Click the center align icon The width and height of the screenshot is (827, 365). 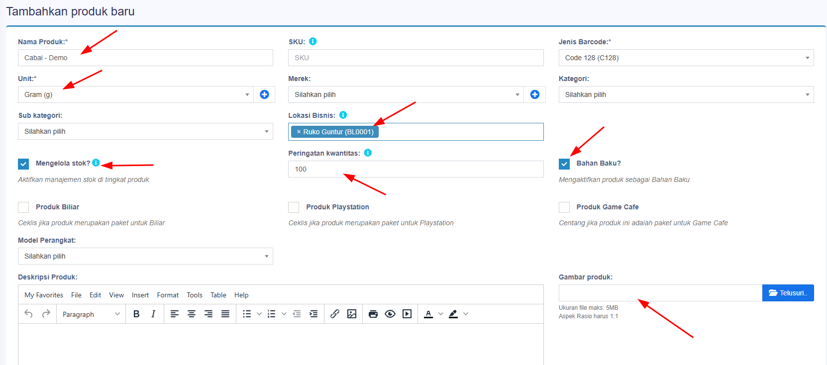(x=192, y=314)
